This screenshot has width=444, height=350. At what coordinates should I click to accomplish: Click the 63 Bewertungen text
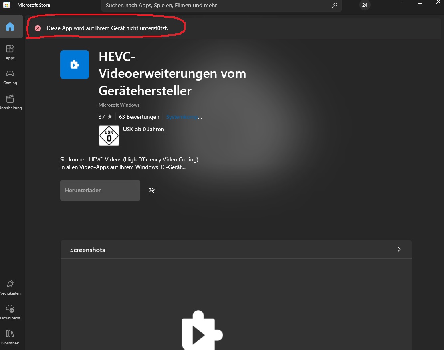click(139, 117)
